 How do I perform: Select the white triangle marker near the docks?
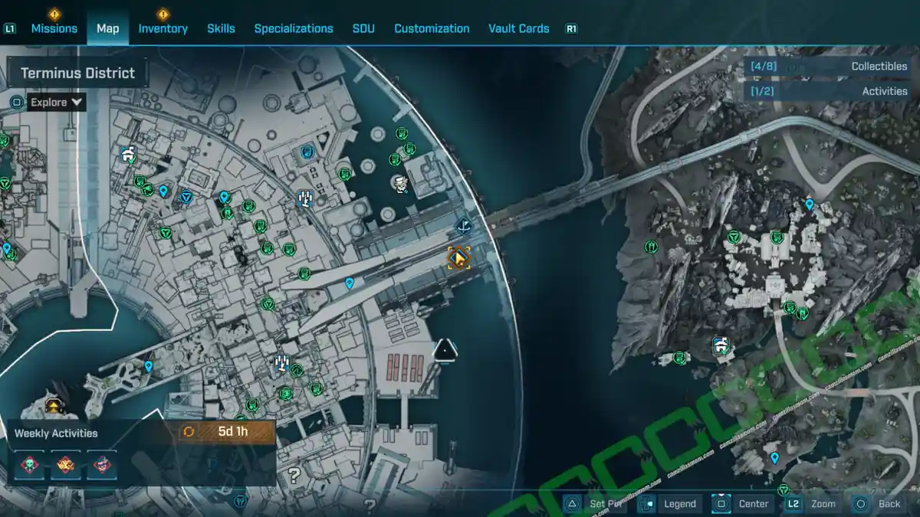(x=445, y=351)
